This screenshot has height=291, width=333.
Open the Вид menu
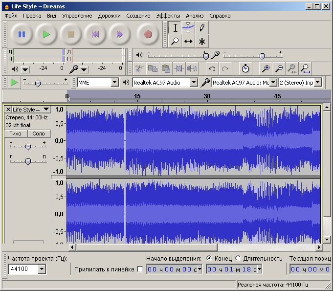pos(52,16)
